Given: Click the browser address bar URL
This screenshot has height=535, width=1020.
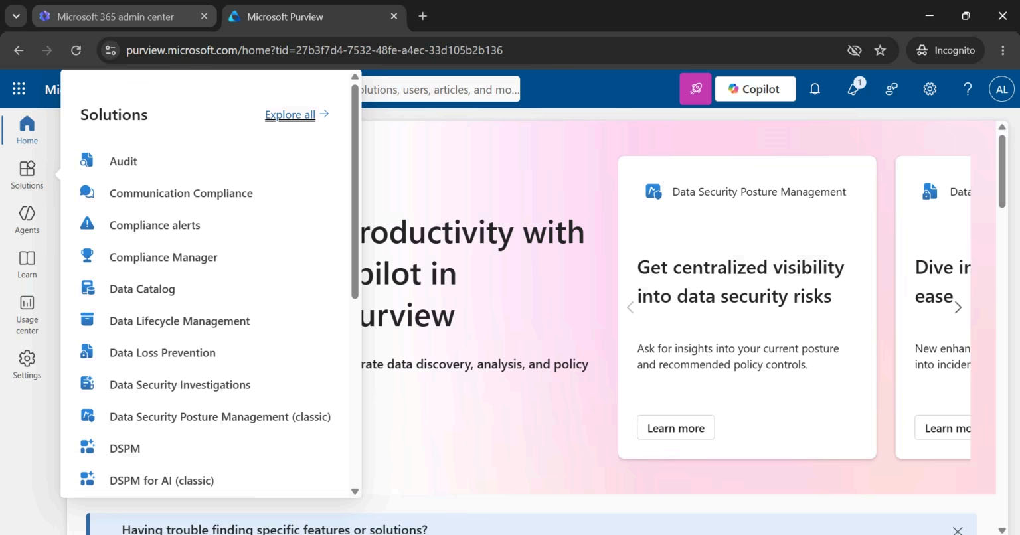Looking at the screenshot, I should [314, 50].
